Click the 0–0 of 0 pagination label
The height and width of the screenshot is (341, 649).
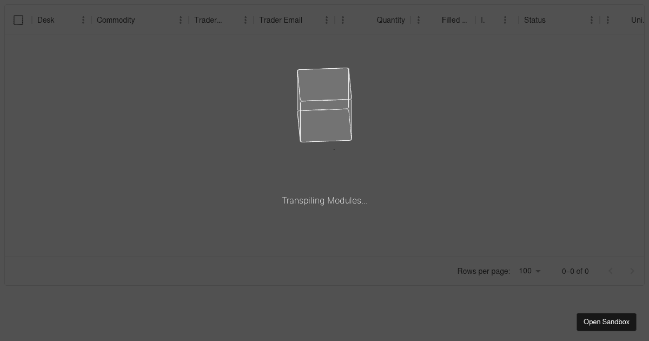tap(575, 271)
